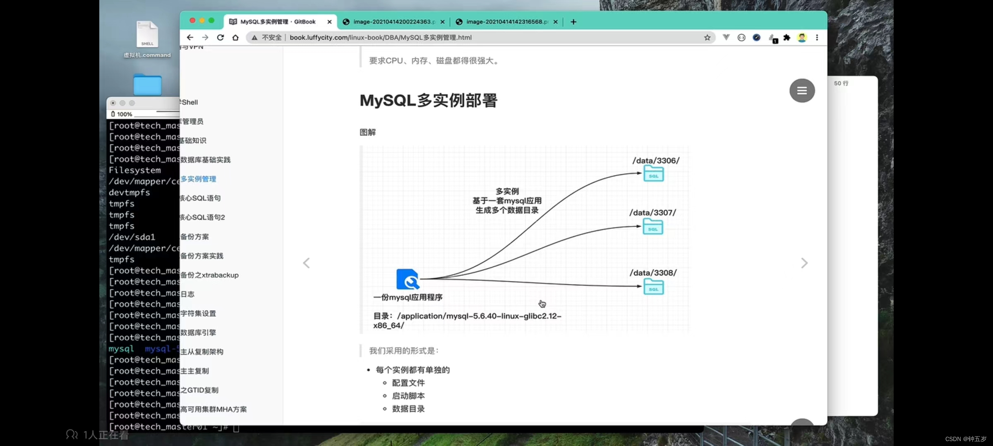Click the /data/3307/ SQL folder icon in diagram
This screenshot has width=993, height=446.
(653, 227)
